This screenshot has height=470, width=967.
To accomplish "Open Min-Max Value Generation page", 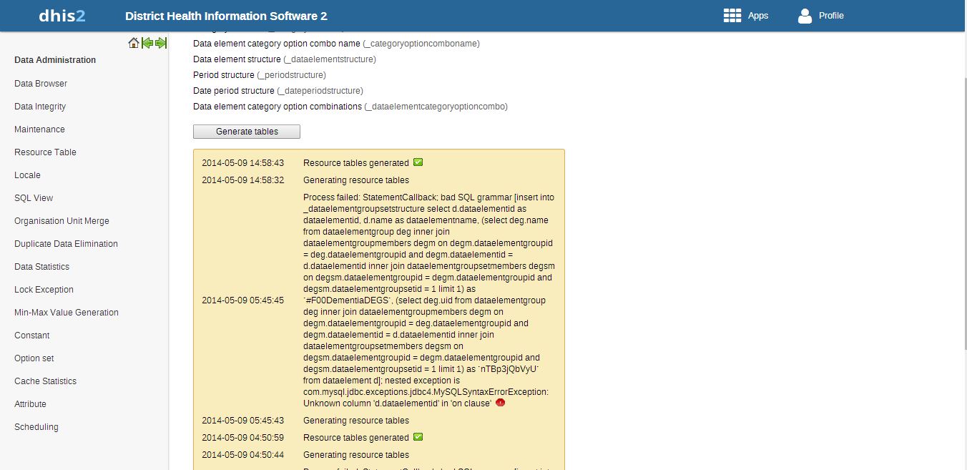I will tap(67, 313).
